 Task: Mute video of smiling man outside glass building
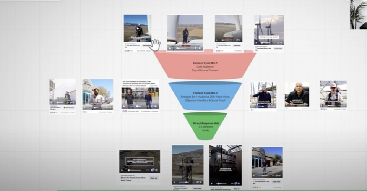(111, 108)
